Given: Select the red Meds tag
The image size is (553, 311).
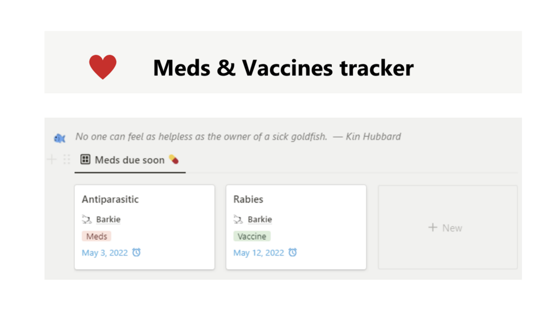Looking at the screenshot, I should (x=97, y=236).
